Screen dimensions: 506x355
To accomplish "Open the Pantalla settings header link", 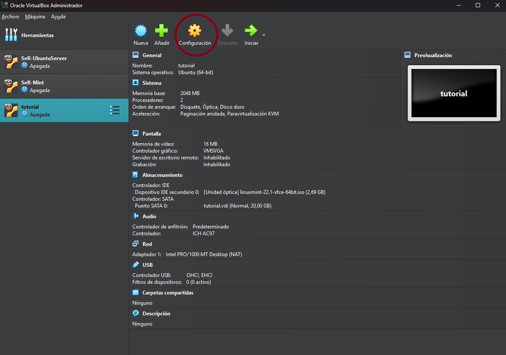I will [x=152, y=134].
